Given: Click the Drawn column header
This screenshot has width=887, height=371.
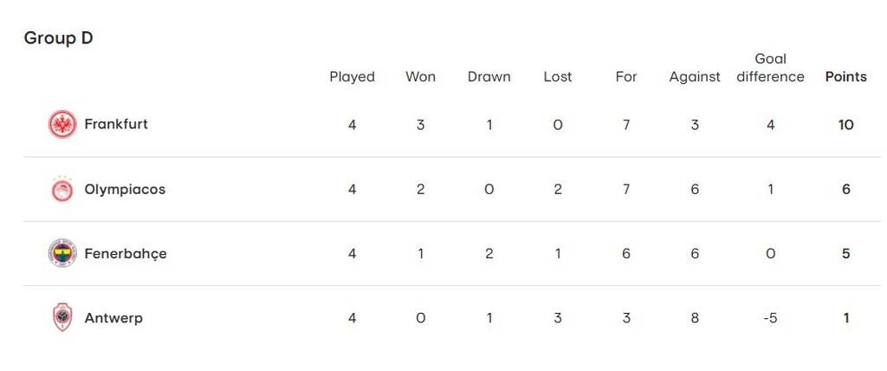Looking at the screenshot, I should click(x=489, y=76).
